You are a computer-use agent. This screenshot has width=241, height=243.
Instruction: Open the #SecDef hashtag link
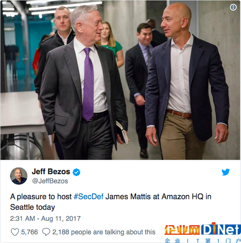click(x=89, y=196)
